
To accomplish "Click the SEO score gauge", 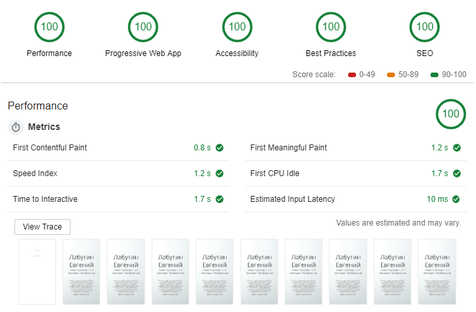I will click(x=425, y=27).
